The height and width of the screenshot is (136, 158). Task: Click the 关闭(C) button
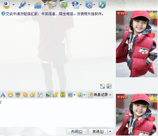[77, 132]
